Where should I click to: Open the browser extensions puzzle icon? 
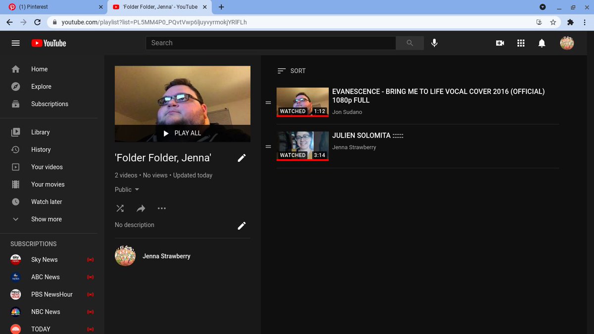[x=570, y=22]
